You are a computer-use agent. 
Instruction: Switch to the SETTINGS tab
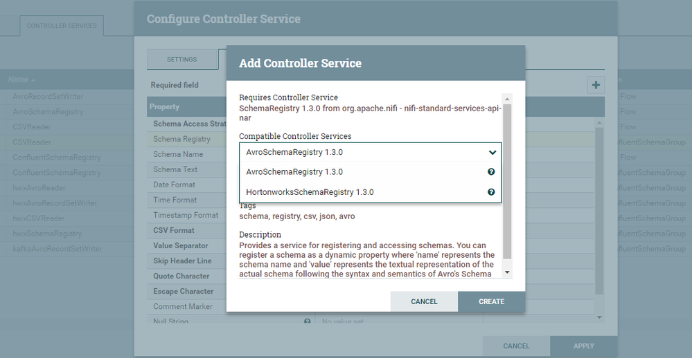click(181, 59)
